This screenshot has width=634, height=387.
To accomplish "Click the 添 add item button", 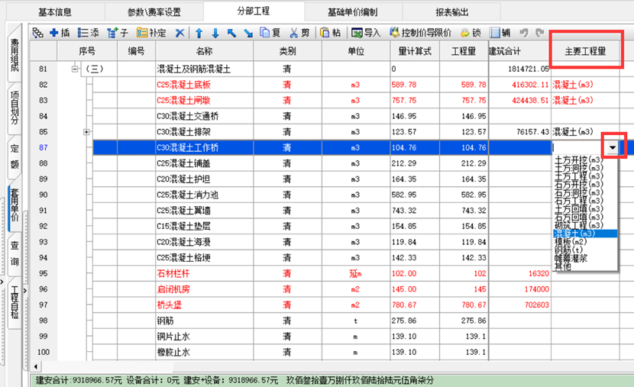I will (x=89, y=33).
